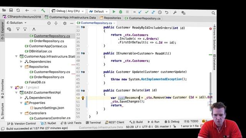Open the Git: master branch selector
This screenshot has height=138, width=246.
click(163, 126)
